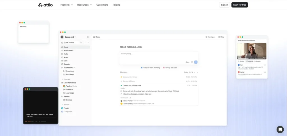Collapse the sidebar with the panel icon
The image size is (287, 136).
88,37
